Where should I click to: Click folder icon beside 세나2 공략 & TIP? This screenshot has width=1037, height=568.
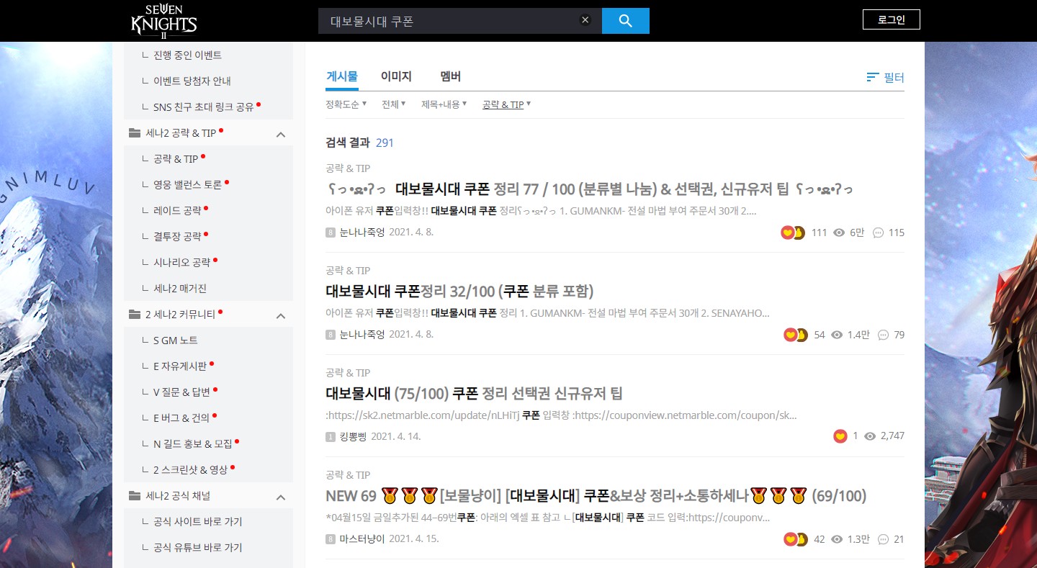click(134, 133)
